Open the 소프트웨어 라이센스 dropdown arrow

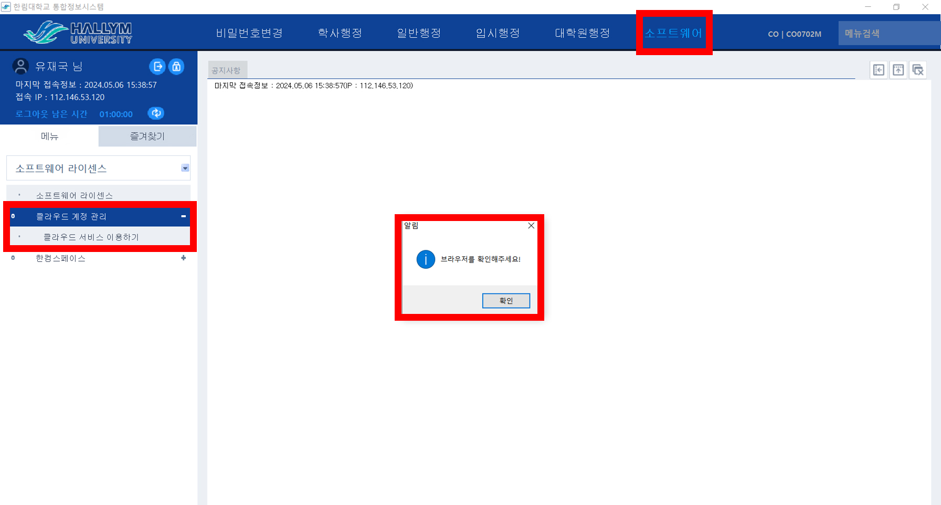185,168
